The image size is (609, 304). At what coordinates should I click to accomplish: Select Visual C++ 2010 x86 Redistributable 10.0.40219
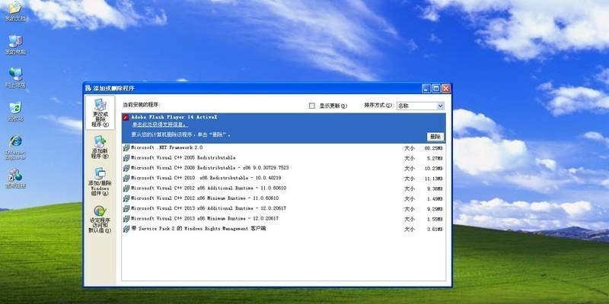283,178
